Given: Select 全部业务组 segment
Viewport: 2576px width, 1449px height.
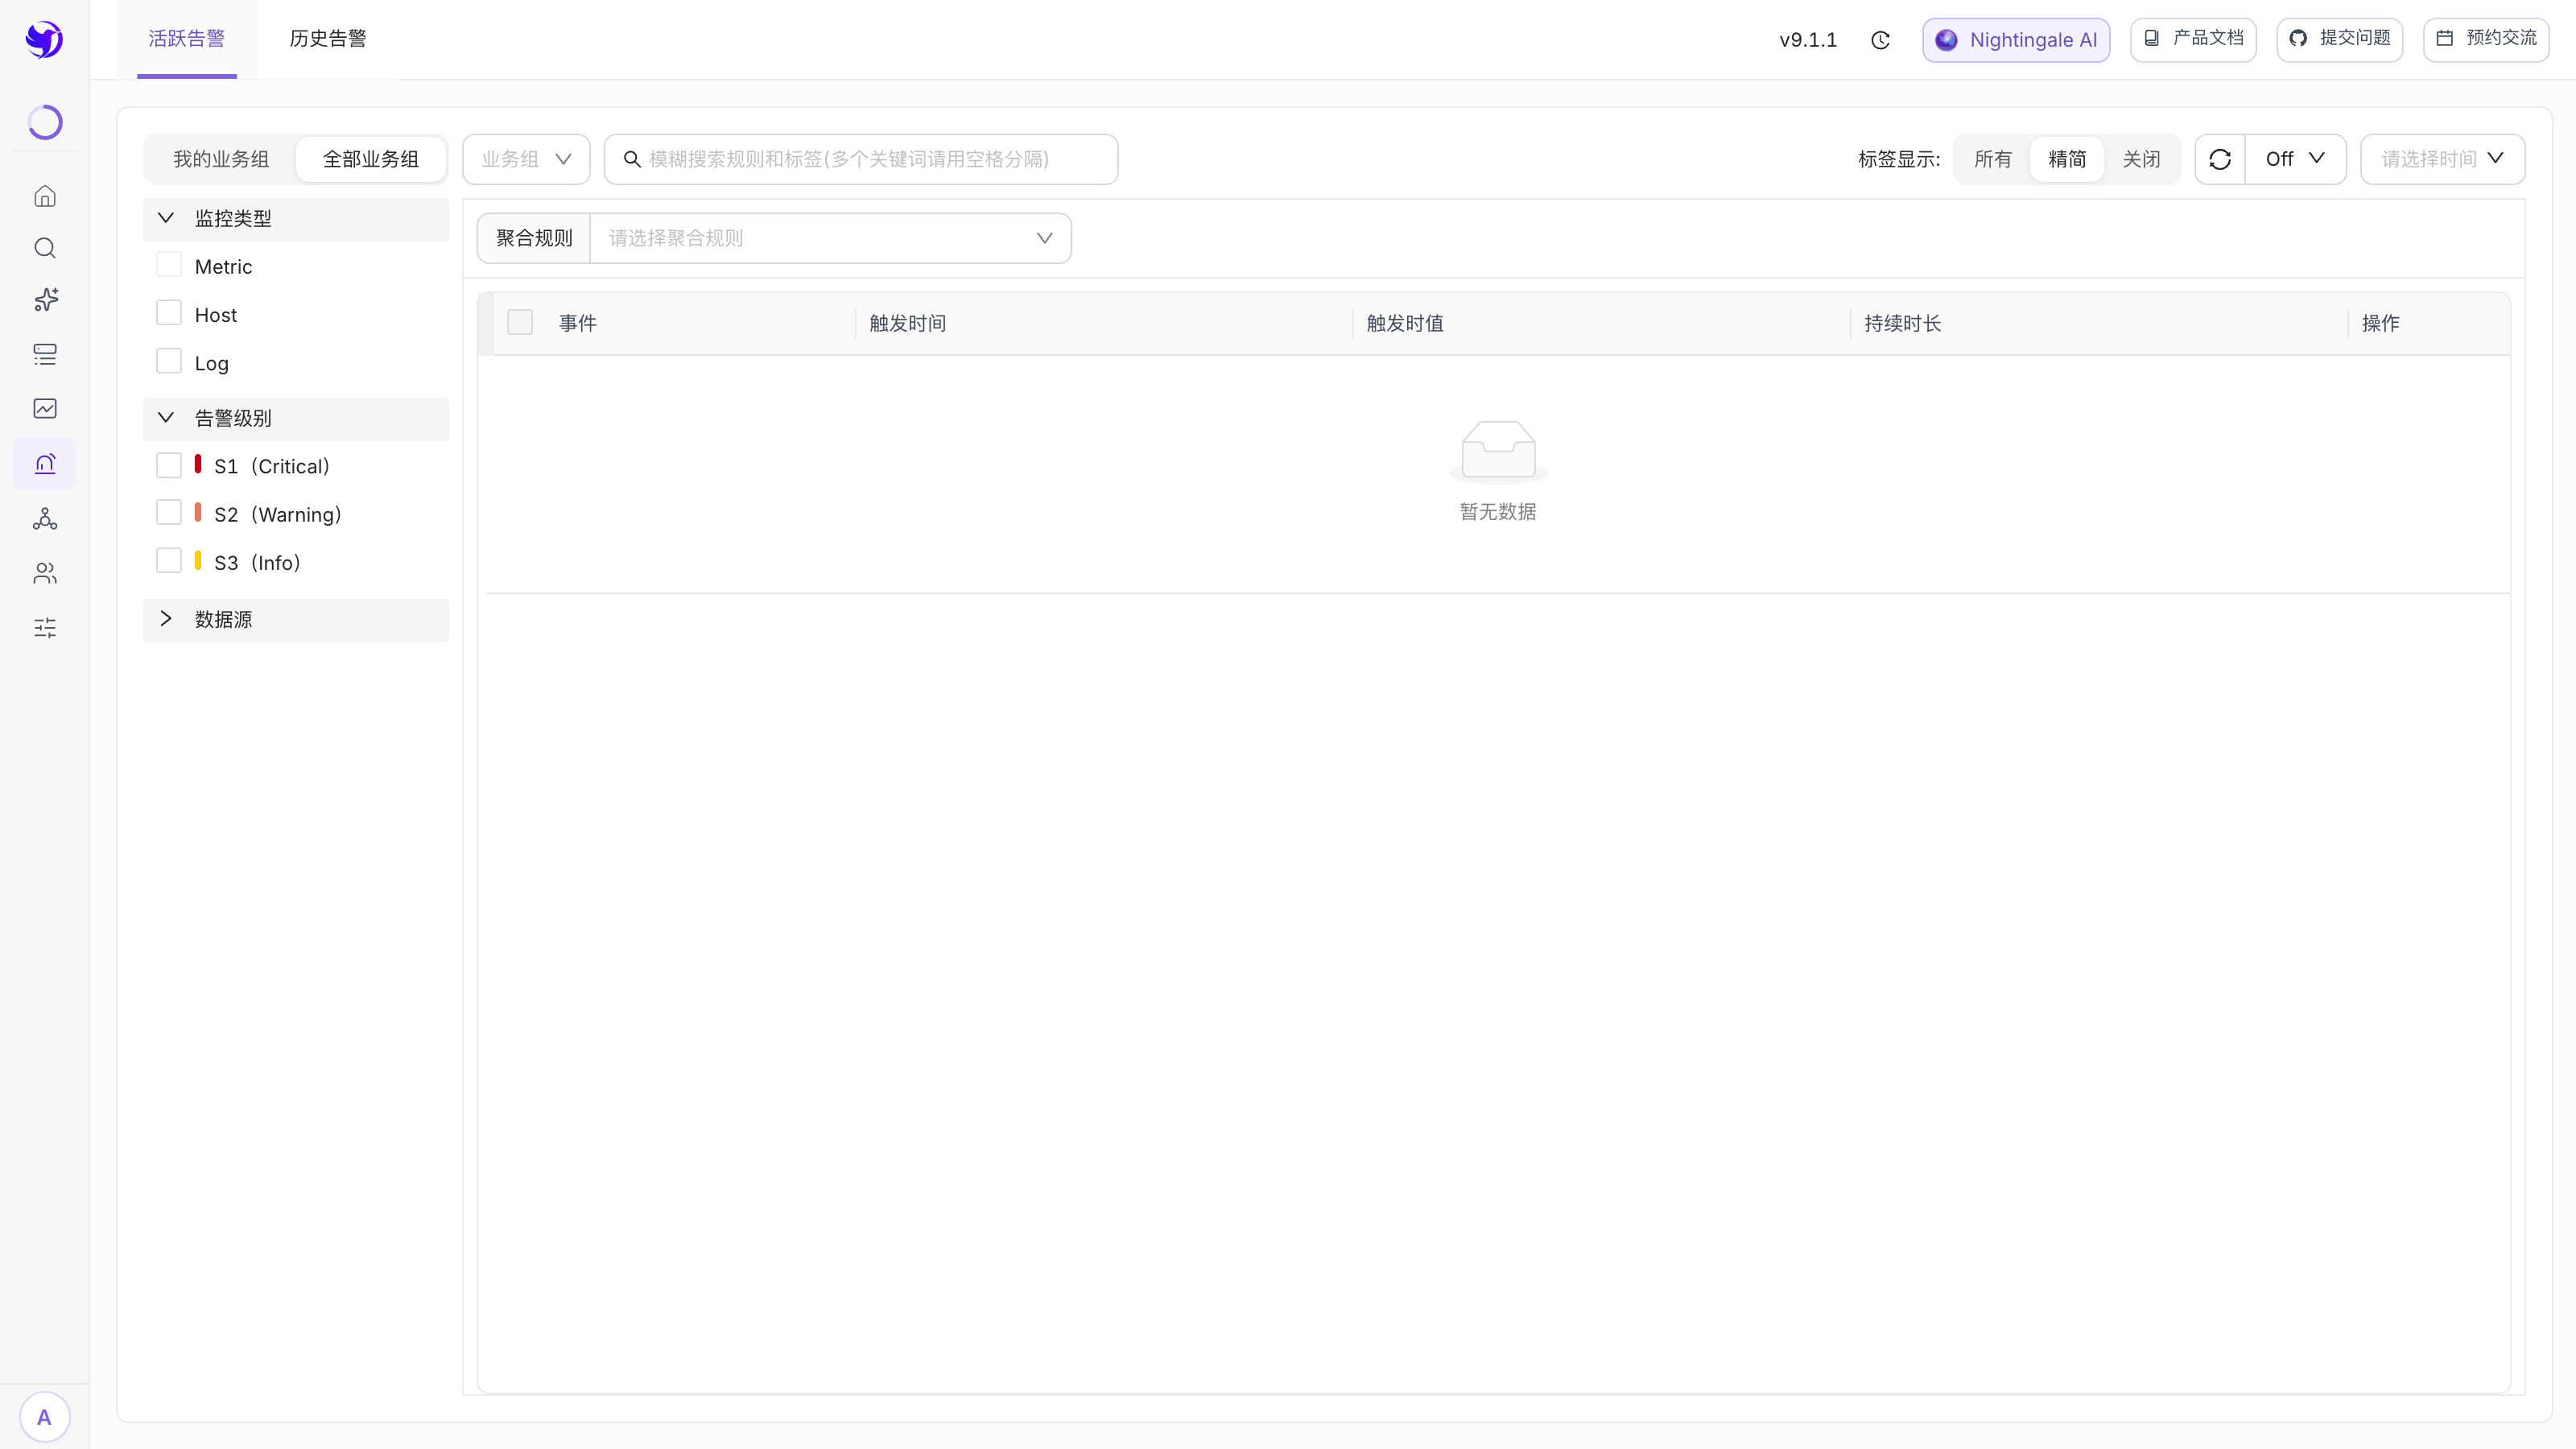Looking at the screenshot, I should click(371, 159).
